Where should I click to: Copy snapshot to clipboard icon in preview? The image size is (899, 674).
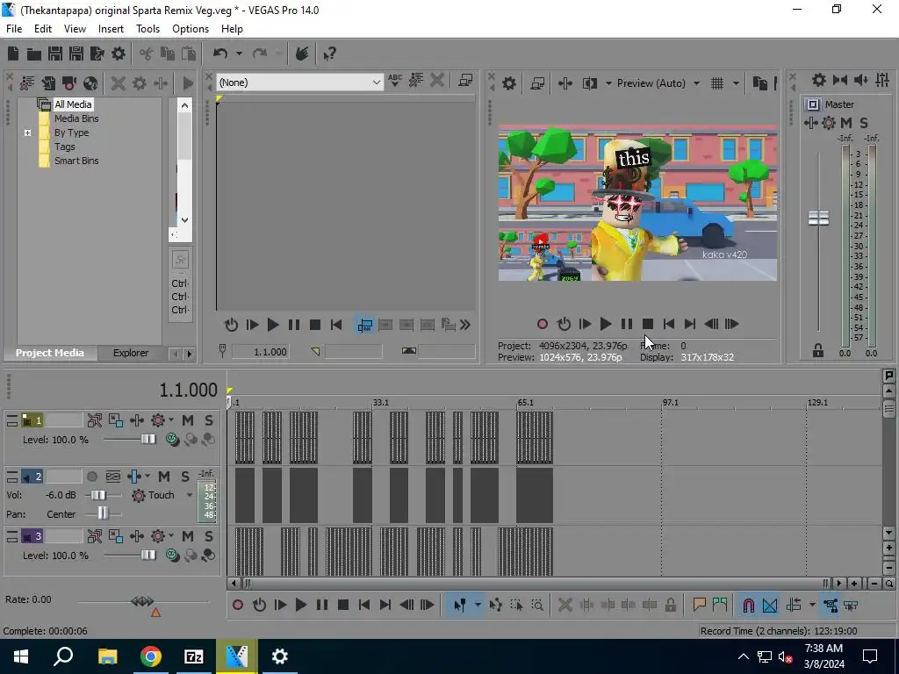point(759,83)
